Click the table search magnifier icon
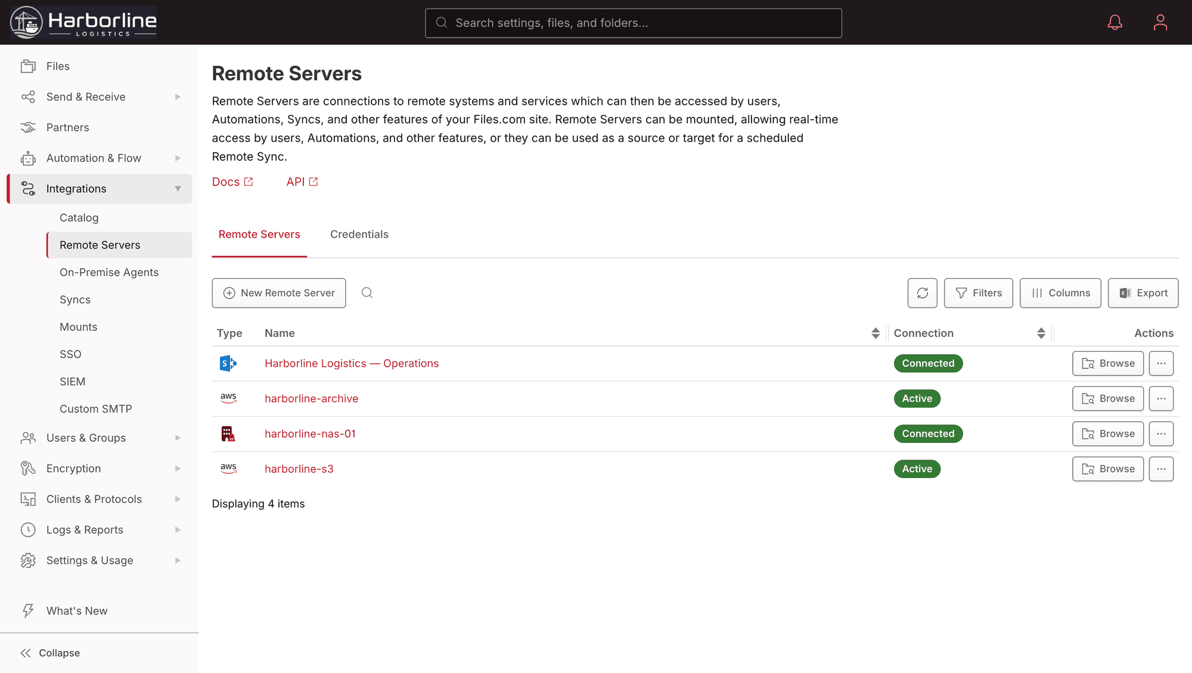The width and height of the screenshot is (1192, 673). click(367, 293)
